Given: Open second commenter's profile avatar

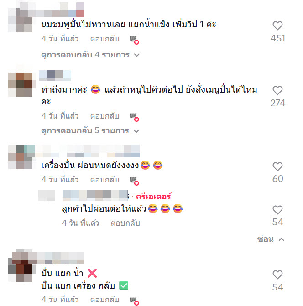Looking at the screenshot, I should [x=20, y=84].
